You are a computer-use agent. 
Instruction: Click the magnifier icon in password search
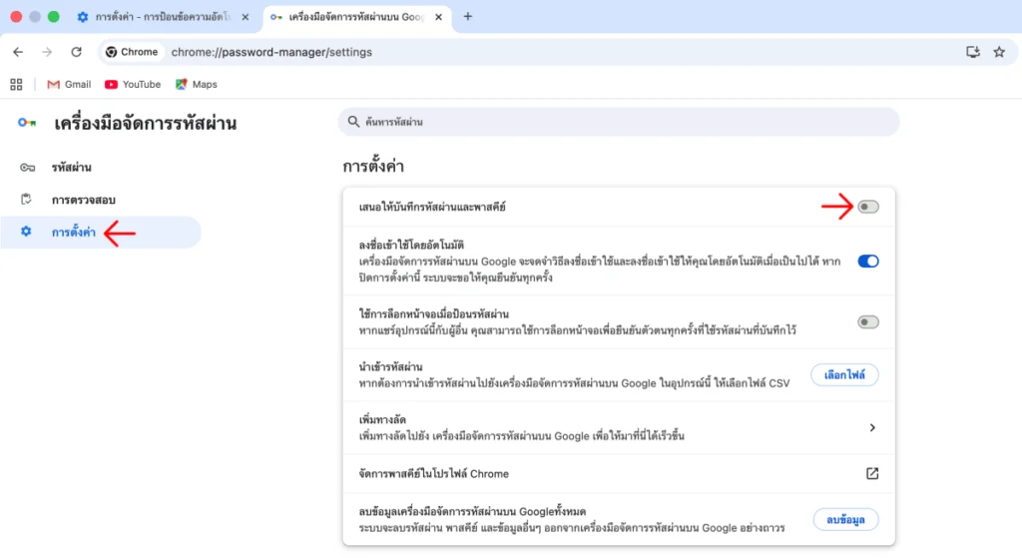353,121
